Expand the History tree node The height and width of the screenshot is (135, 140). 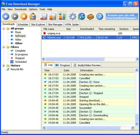[4, 66]
